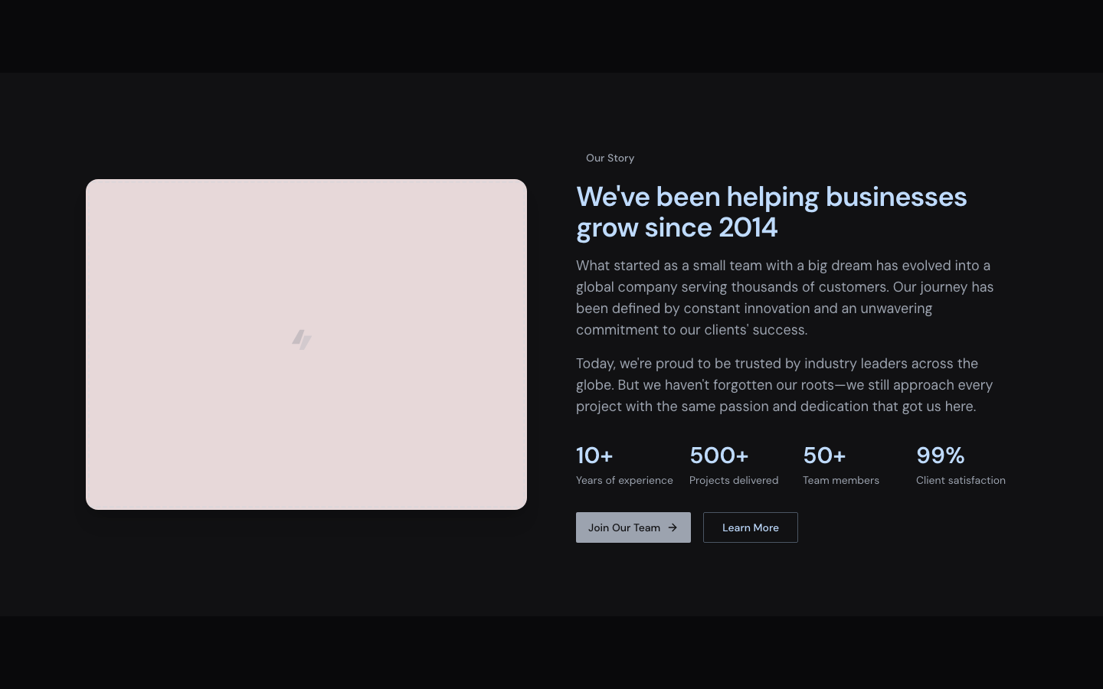Select the Client satisfaction label
Viewport: 1103px width, 689px height.
click(961, 480)
